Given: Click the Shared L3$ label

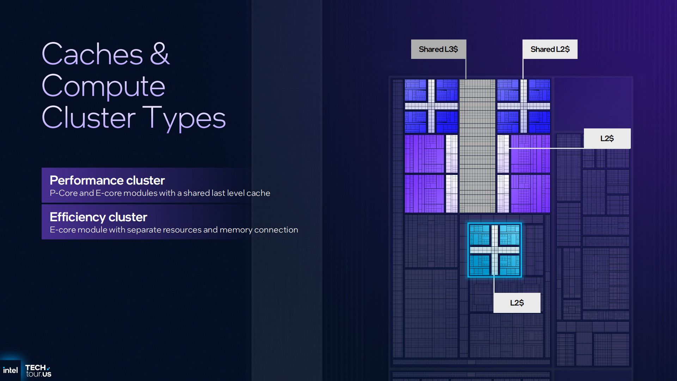Looking at the screenshot, I should pyautogui.click(x=438, y=49).
